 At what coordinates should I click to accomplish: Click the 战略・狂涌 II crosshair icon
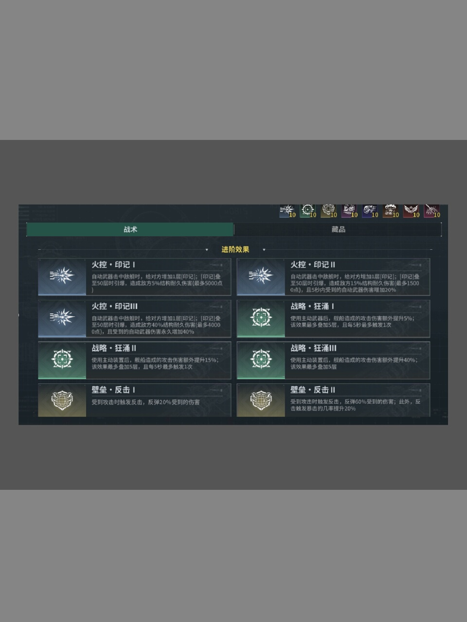[62, 360]
